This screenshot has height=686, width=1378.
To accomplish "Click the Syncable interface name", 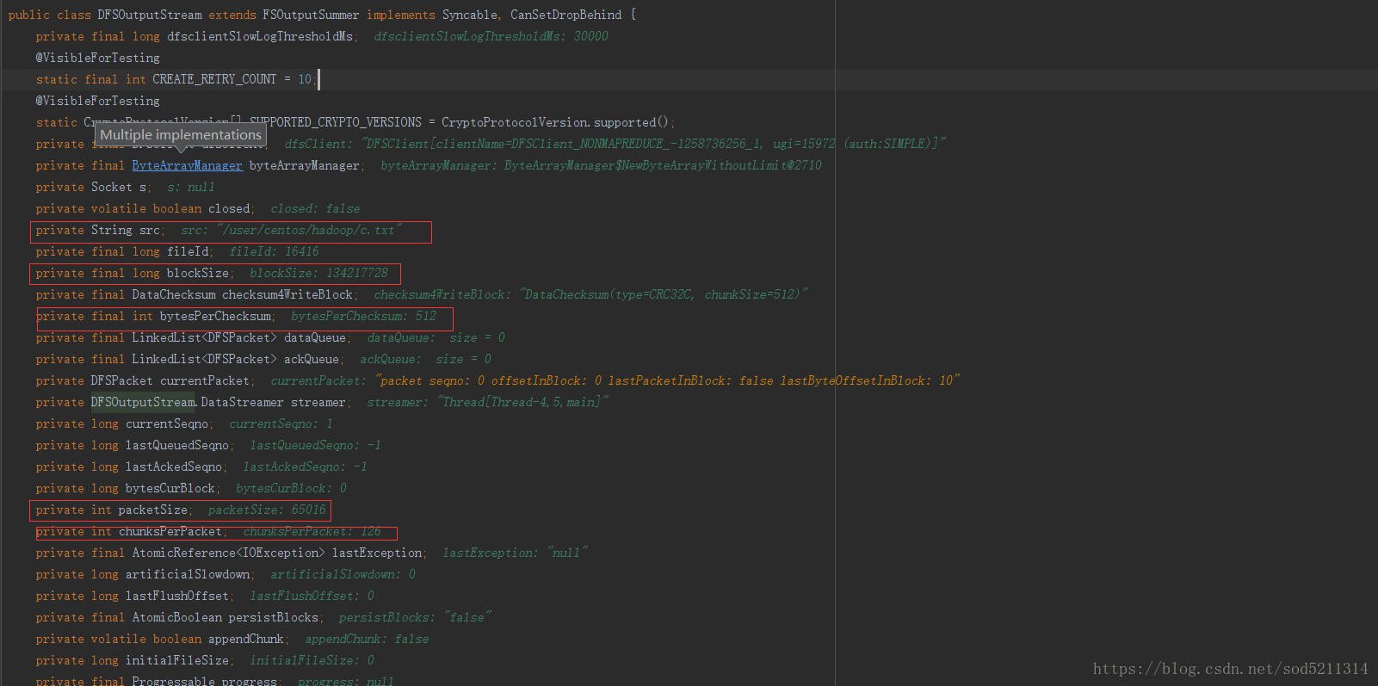I will [471, 15].
